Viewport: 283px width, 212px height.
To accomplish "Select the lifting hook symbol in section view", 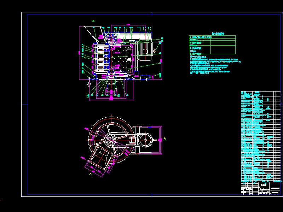I will click(89, 83).
